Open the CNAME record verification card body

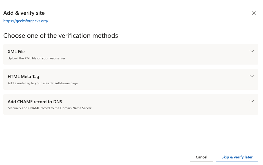coord(131,104)
